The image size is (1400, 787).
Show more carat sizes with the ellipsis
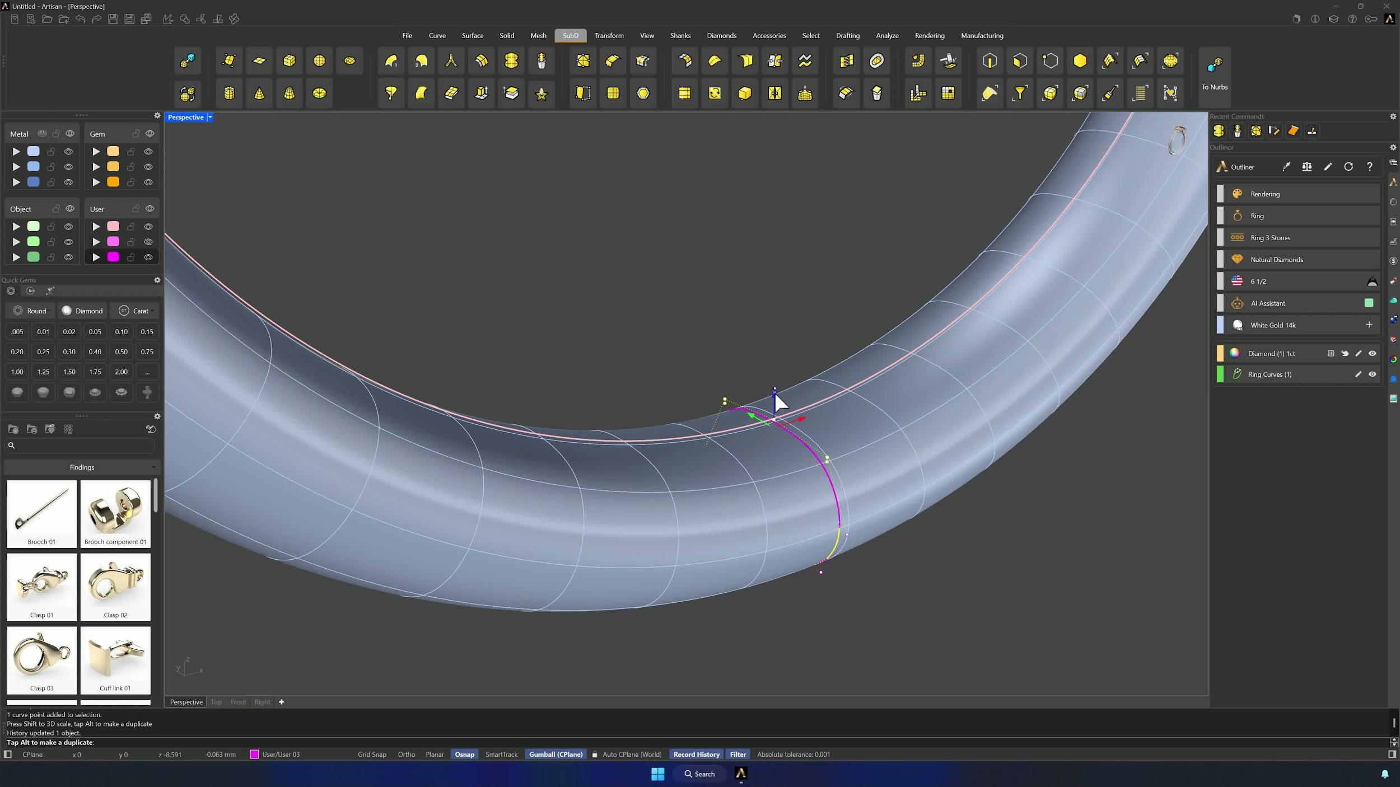(147, 372)
